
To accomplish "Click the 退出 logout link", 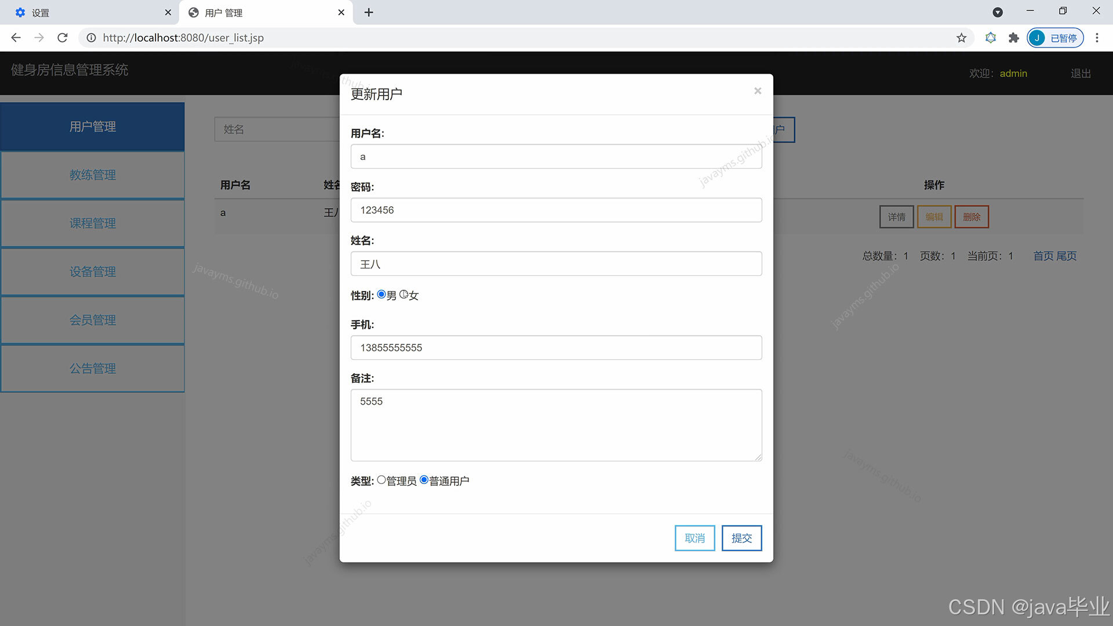I will click(x=1081, y=74).
